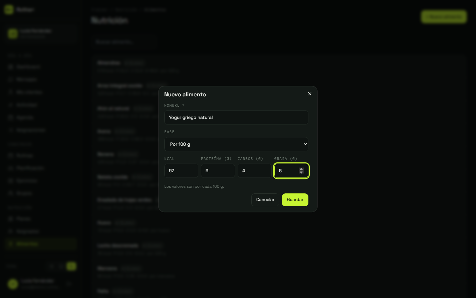Viewport: 476px width, 298px height.
Task: Close the Nuevo alimento dialog
Action: click(310, 94)
